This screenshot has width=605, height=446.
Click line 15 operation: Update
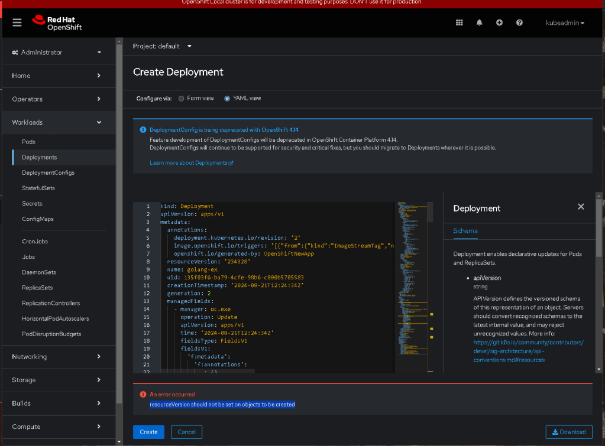pyautogui.click(x=209, y=317)
